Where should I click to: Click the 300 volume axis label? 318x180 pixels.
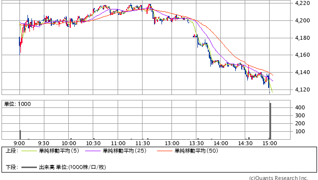[x=300, y=115]
